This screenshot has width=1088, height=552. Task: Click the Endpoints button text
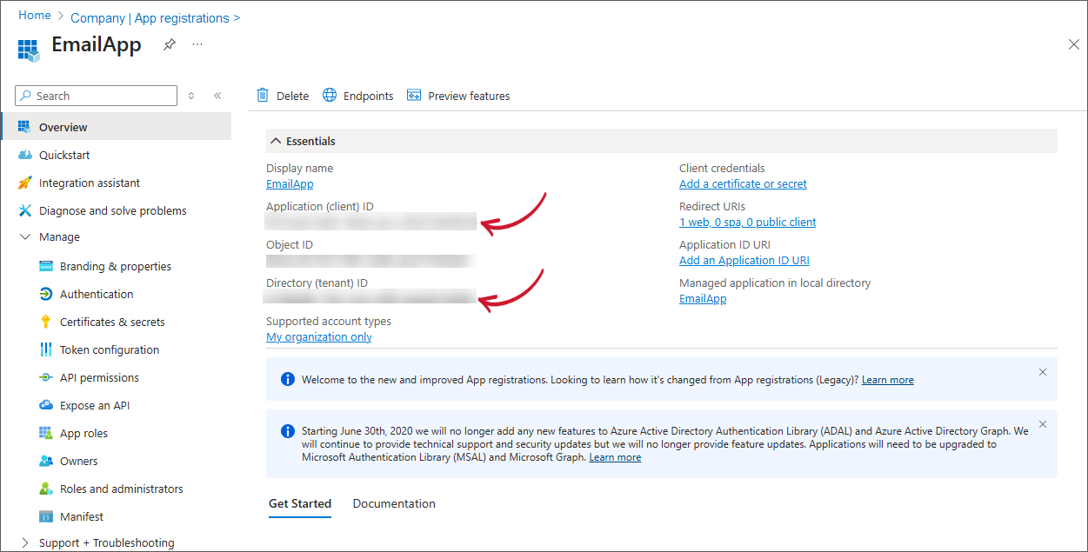point(369,96)
